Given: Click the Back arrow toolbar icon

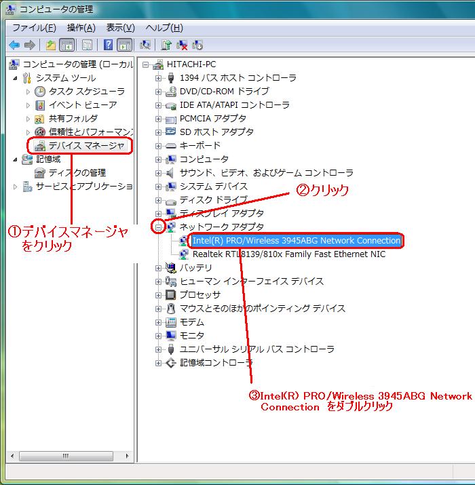Looking at the screenshot, I should pos(14,45).
